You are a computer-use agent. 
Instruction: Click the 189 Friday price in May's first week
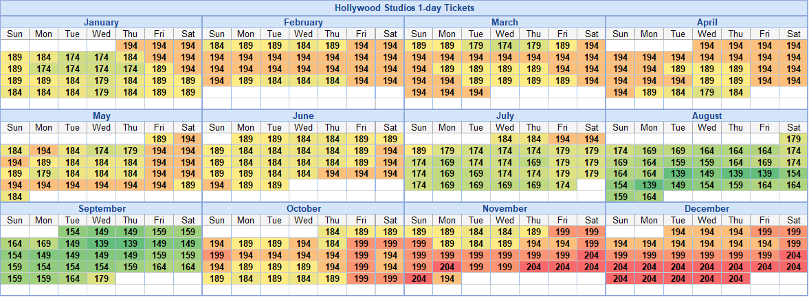pyautogui.click(x=159, y=139)
